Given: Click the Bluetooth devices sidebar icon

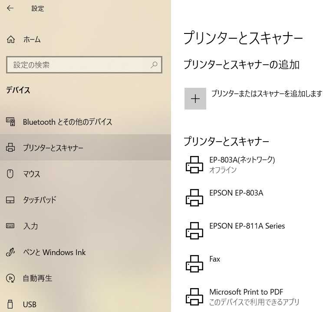Looking at the screenshot, I should pyautogui.click(x=11, y=122).
